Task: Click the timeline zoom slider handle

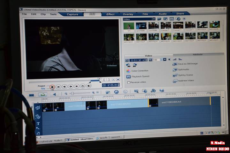Action: 72,93
